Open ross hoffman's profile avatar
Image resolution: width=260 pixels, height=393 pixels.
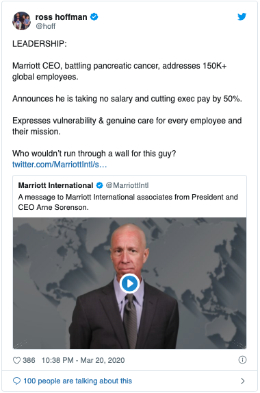[21, 21]
